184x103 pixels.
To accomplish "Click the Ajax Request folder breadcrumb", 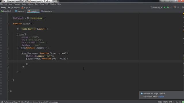I will 14,8.
